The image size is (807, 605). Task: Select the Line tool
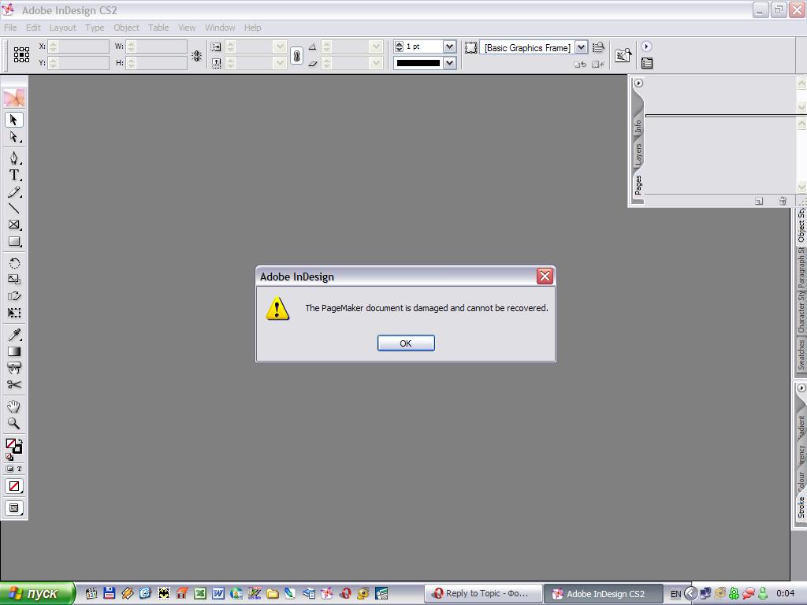pos(14,208)
